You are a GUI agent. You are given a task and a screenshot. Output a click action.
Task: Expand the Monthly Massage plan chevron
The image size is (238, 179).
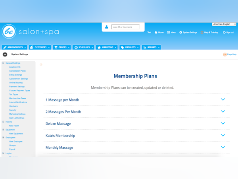coord(223,147)
